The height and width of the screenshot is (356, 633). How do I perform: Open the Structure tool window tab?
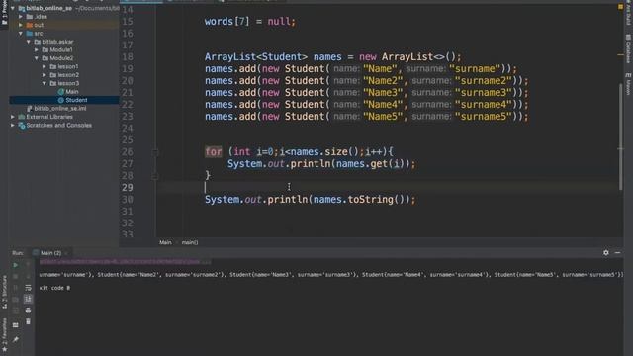[4, 292]
